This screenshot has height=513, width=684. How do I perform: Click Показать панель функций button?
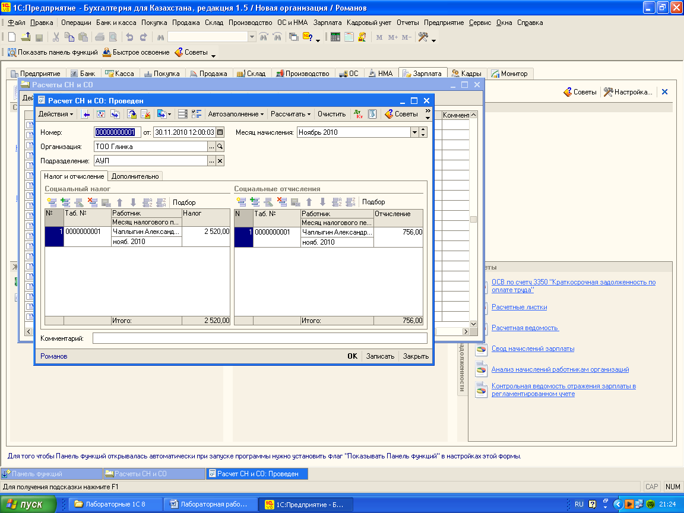tap(53, 52)
